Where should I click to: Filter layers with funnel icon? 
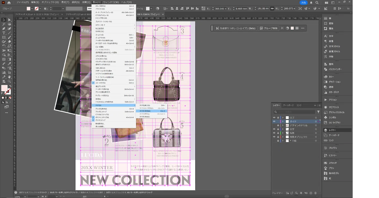tap(318, 112)
